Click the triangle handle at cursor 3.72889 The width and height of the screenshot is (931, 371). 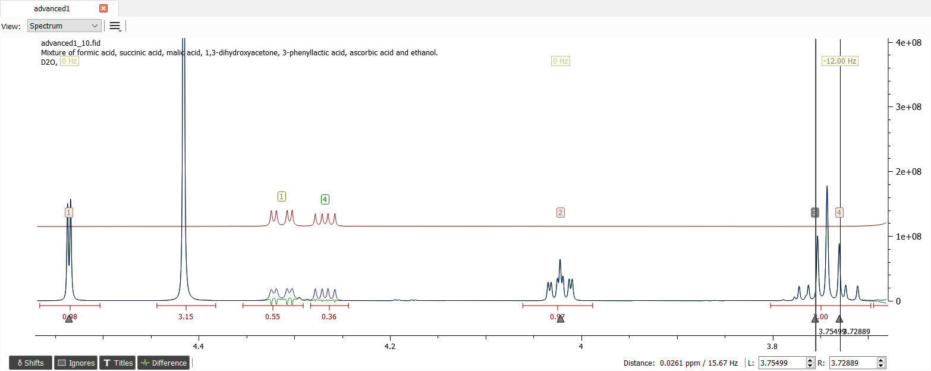tap(839, 319)
